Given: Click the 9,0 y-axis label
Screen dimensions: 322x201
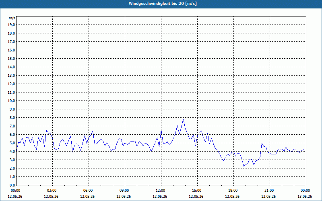Looking at the screenshot, I should pos(12,109).
